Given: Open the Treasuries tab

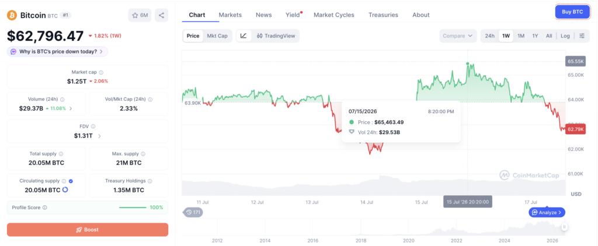Looking at the screenshot, I should (x=383, y=15).
